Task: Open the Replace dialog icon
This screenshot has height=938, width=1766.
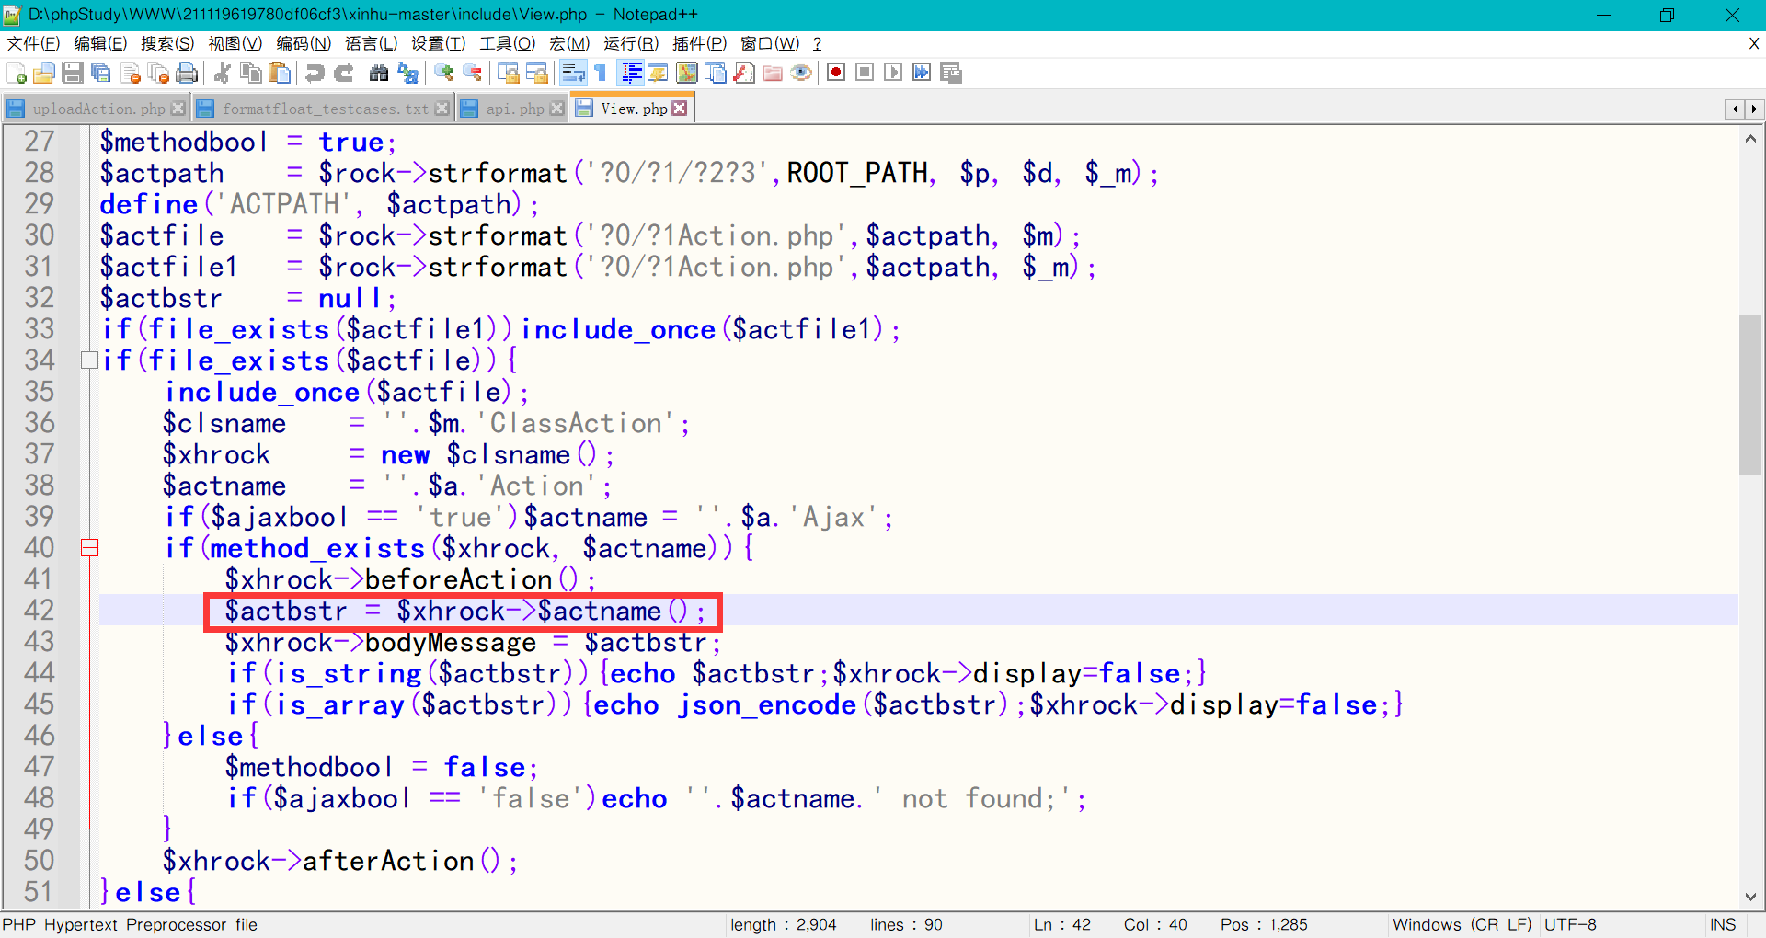Action: pyautogui.click(x=407, y=73)
